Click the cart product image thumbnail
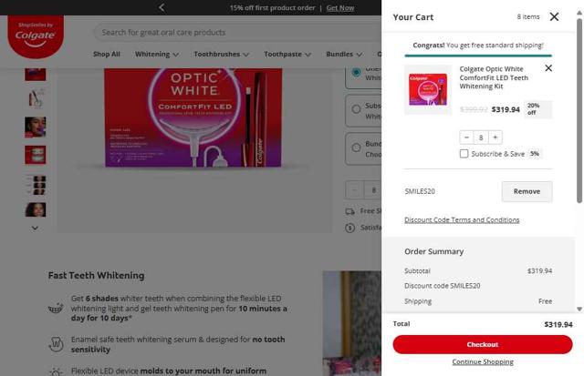 point(428,89)
